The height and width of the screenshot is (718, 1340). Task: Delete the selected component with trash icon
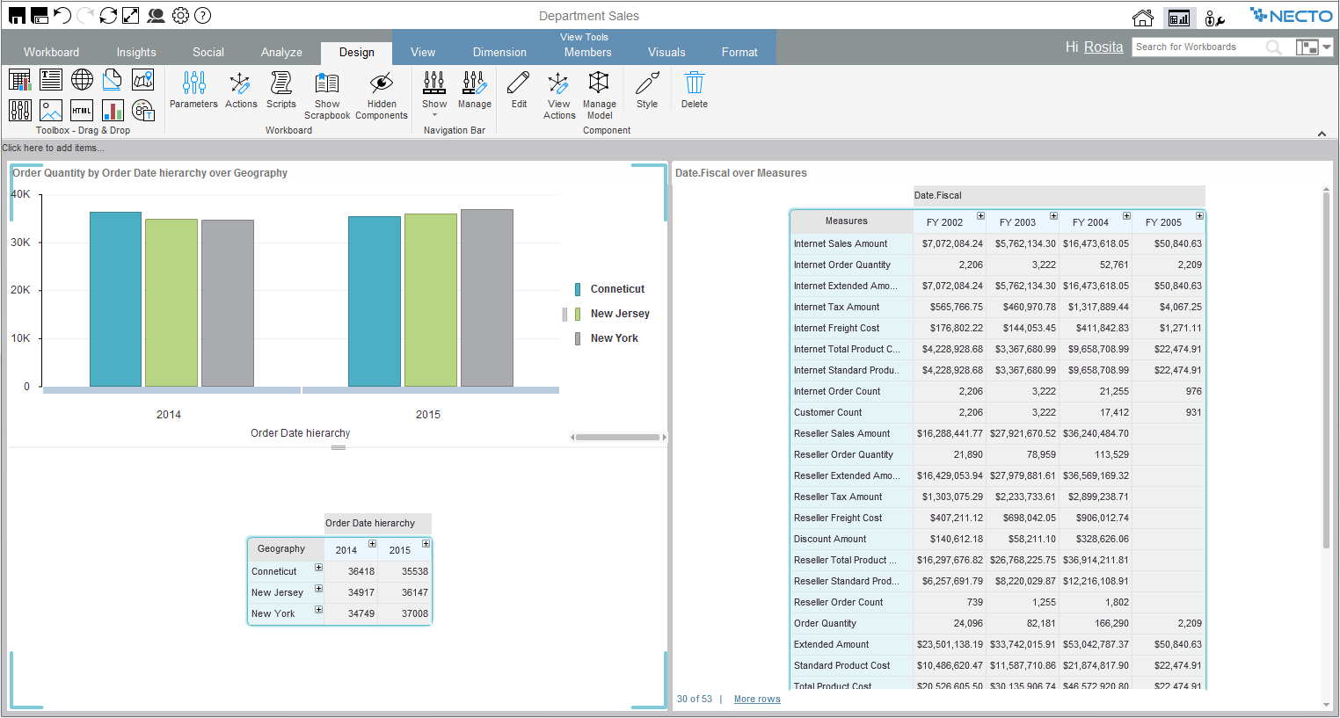(694, 83)
